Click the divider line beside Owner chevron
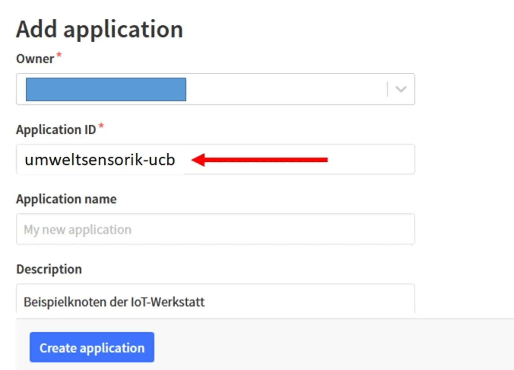The width and height of the screenshot is (514, 370). 387,89
